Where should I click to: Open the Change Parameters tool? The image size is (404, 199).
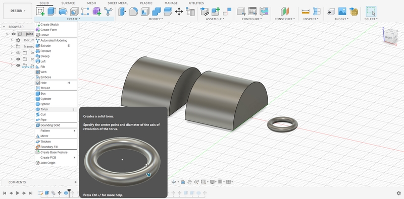click(190, 11)
